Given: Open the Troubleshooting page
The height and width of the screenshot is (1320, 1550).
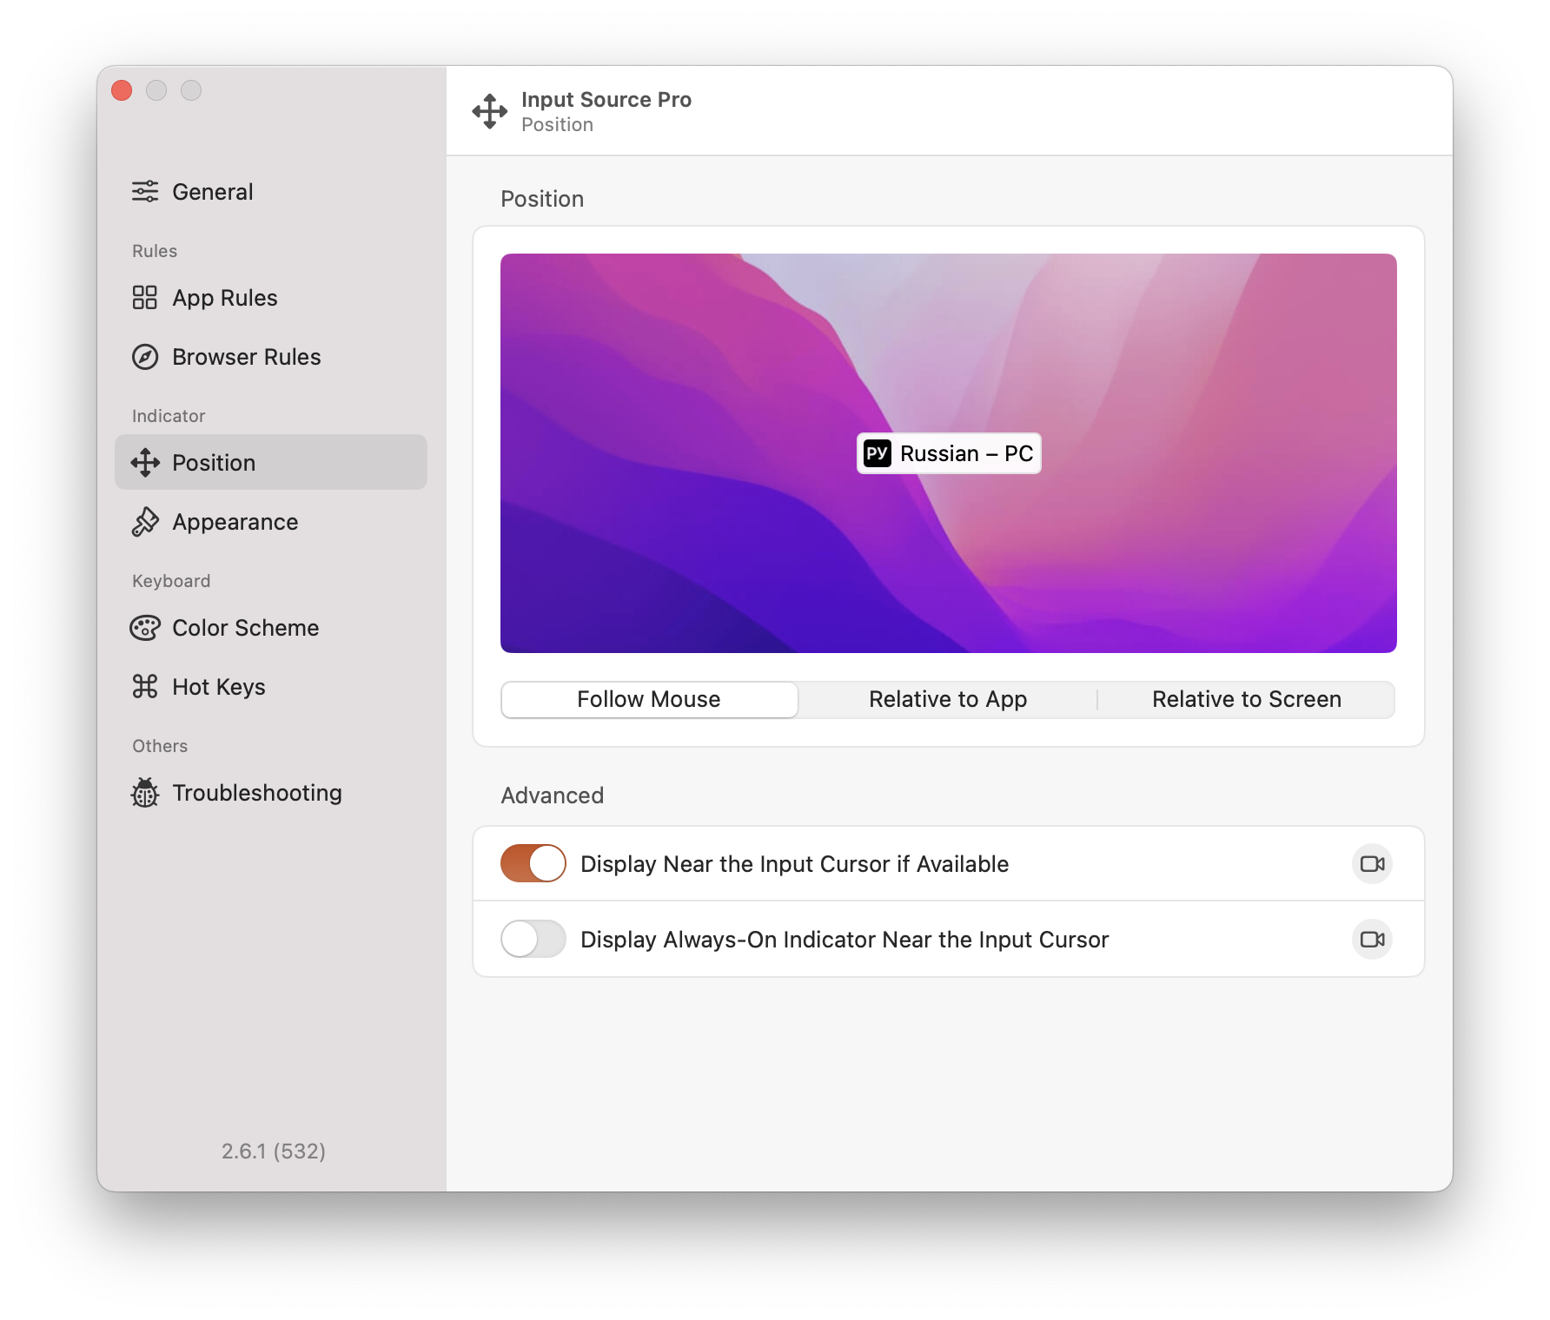Looking at the screenshot, I should (x=271, y=793).
